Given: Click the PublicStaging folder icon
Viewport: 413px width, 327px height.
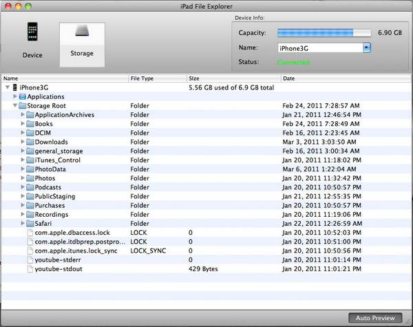Looking at the screenshot, I should [x=30, y=196].
